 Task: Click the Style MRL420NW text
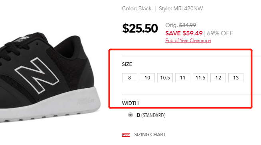tap(181, 8)
